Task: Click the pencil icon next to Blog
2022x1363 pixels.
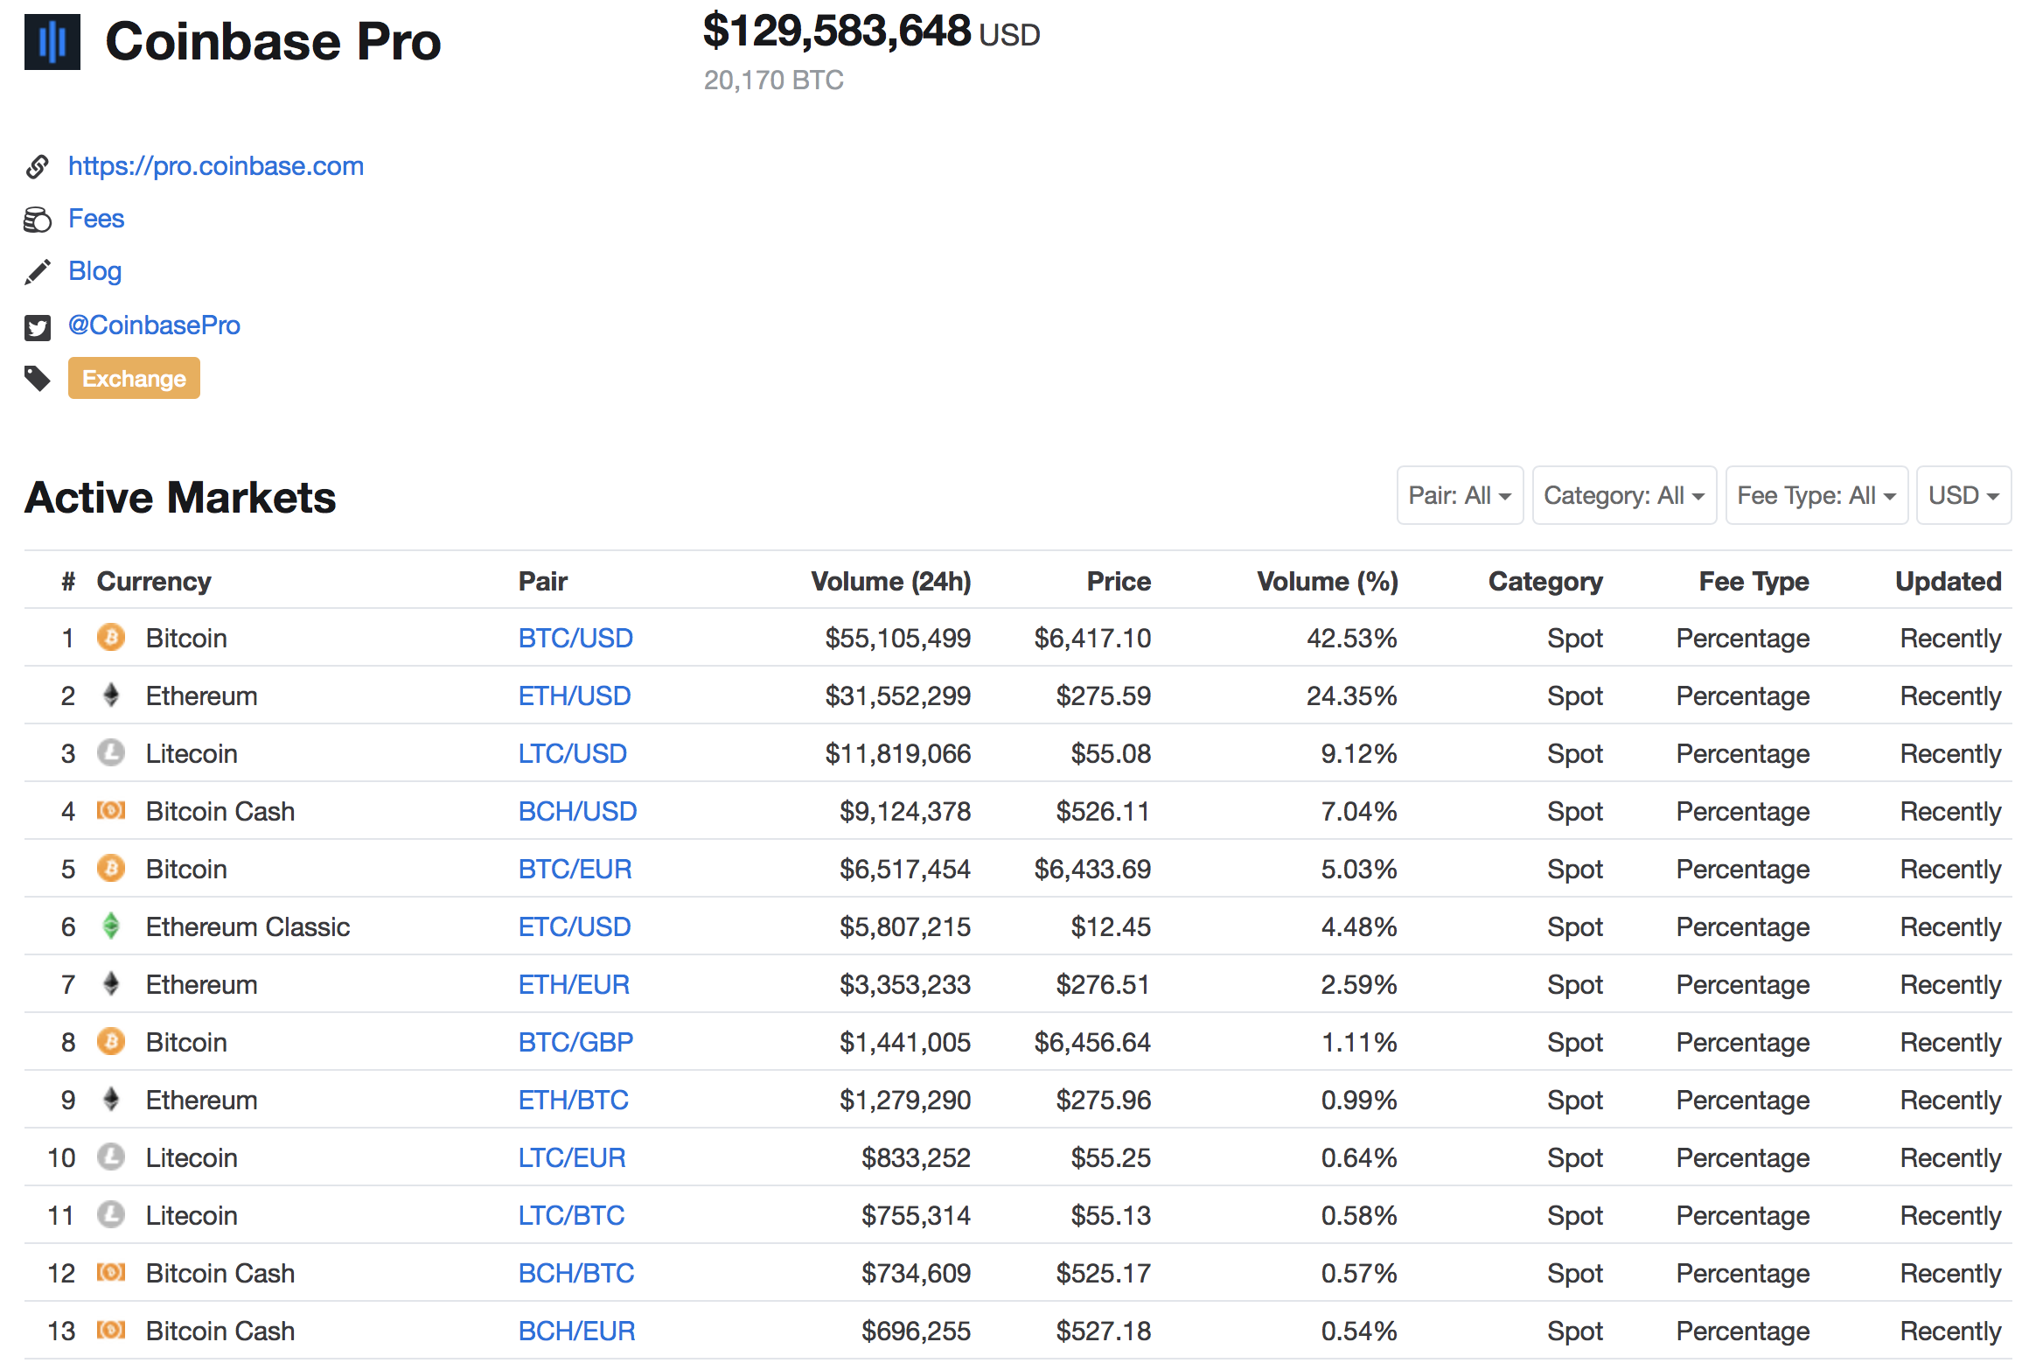Action: coord(37,272)
